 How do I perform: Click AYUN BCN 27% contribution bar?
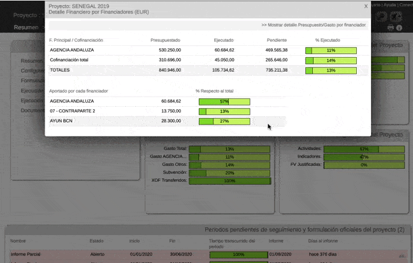(224, 121)
